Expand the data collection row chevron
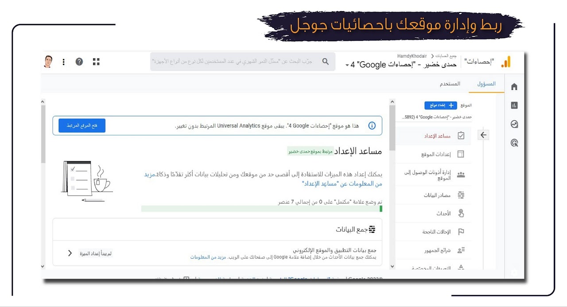Viewport: 567px width, 307px height. 70,253
